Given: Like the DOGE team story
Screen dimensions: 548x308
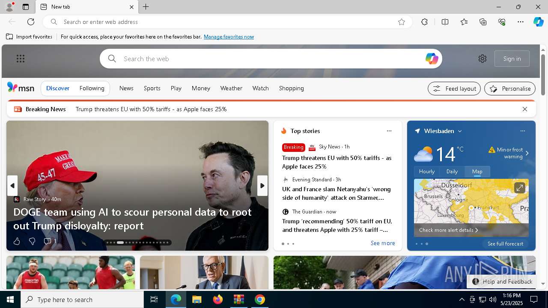Looking at the screenshot, I should 17,241.
